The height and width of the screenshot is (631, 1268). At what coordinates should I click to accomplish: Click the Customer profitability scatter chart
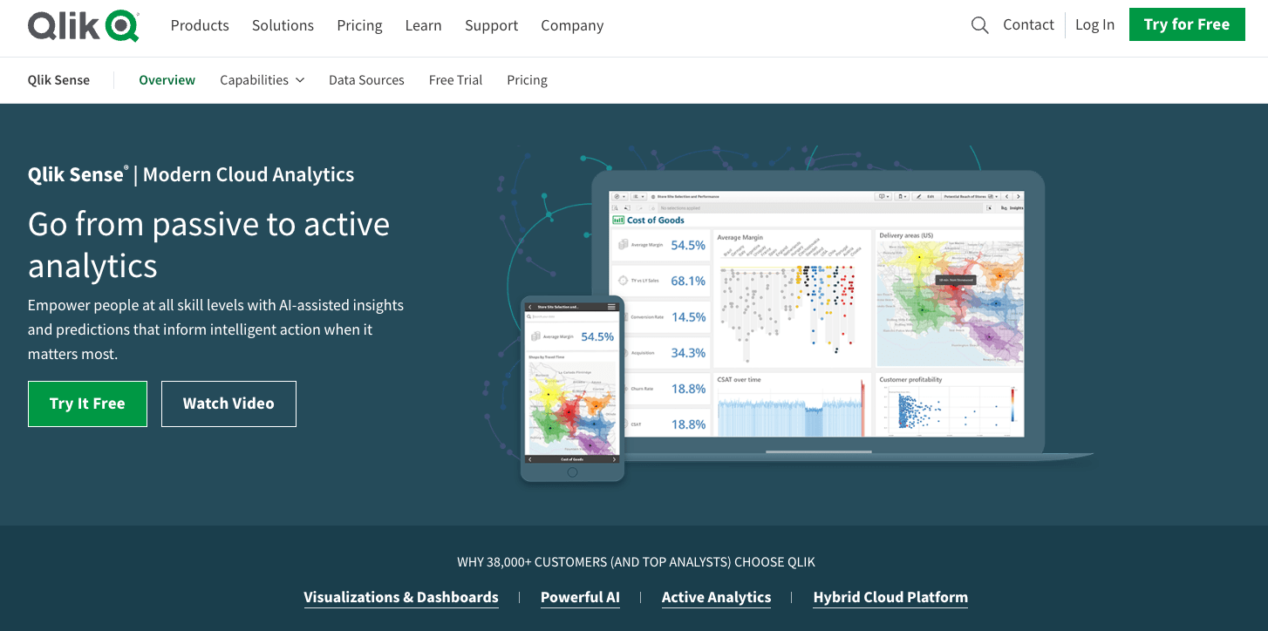pos(950,405)
